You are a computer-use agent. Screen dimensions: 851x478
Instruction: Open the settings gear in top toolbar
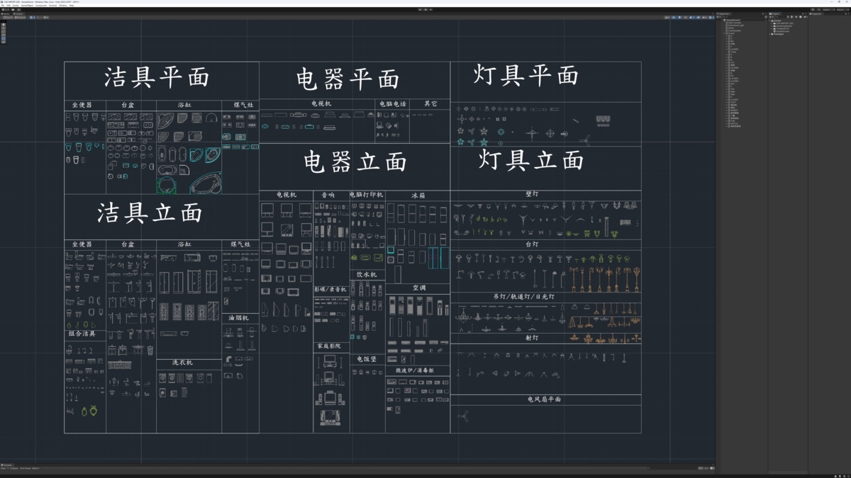18,9
